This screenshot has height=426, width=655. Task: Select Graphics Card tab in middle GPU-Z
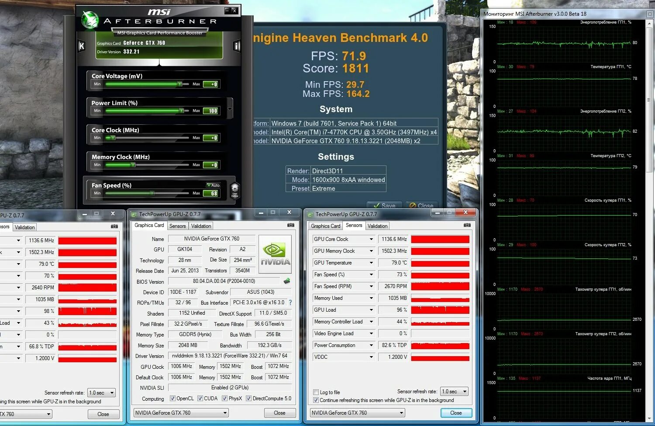pos(149,225)
